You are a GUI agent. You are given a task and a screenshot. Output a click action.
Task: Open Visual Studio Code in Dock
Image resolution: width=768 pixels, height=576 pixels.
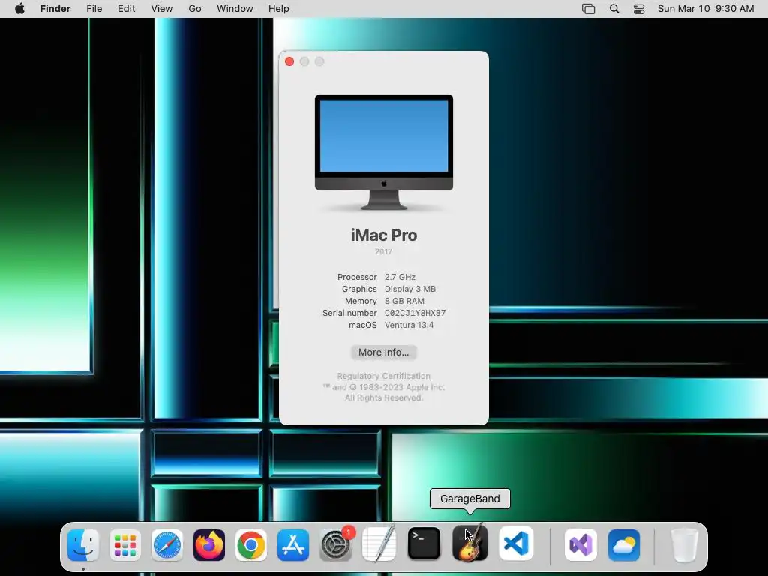coord(516,544)
